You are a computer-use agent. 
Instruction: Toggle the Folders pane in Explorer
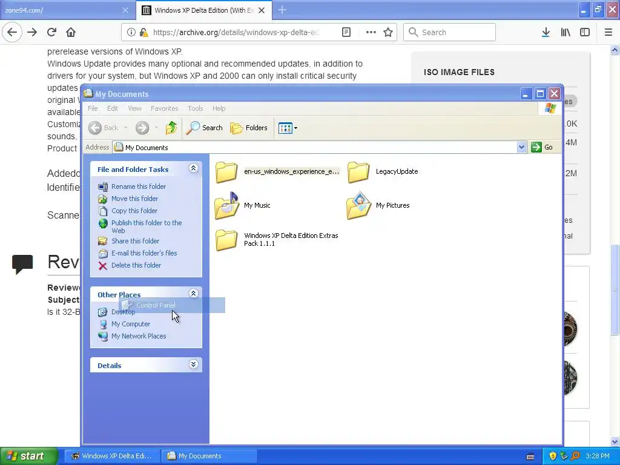click(249, 128)
